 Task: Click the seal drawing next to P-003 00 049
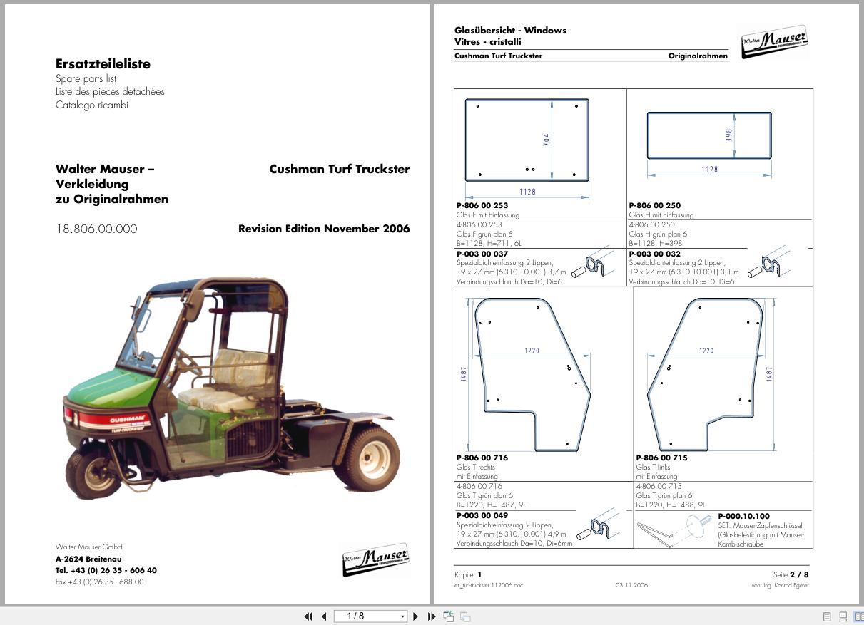point(597,526)
